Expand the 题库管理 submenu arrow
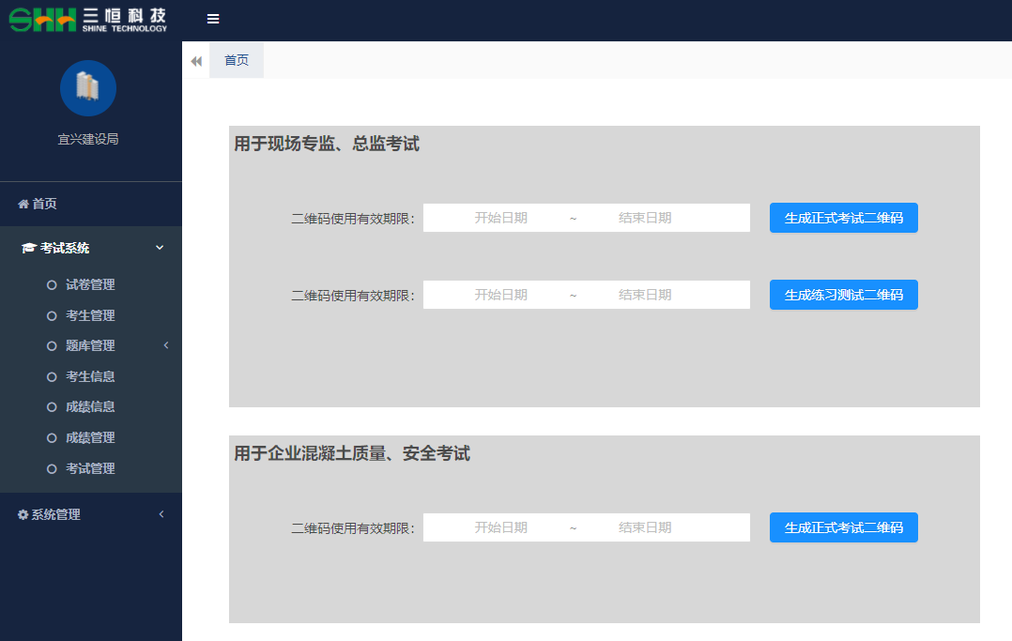 coord(166,345)
